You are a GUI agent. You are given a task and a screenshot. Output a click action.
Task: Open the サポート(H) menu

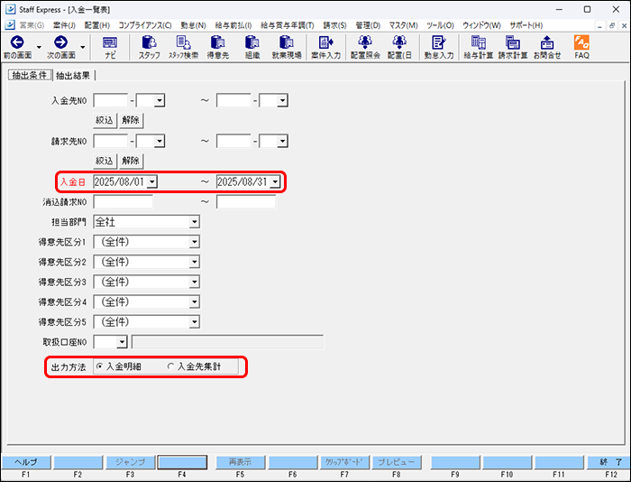click(526, 25)
